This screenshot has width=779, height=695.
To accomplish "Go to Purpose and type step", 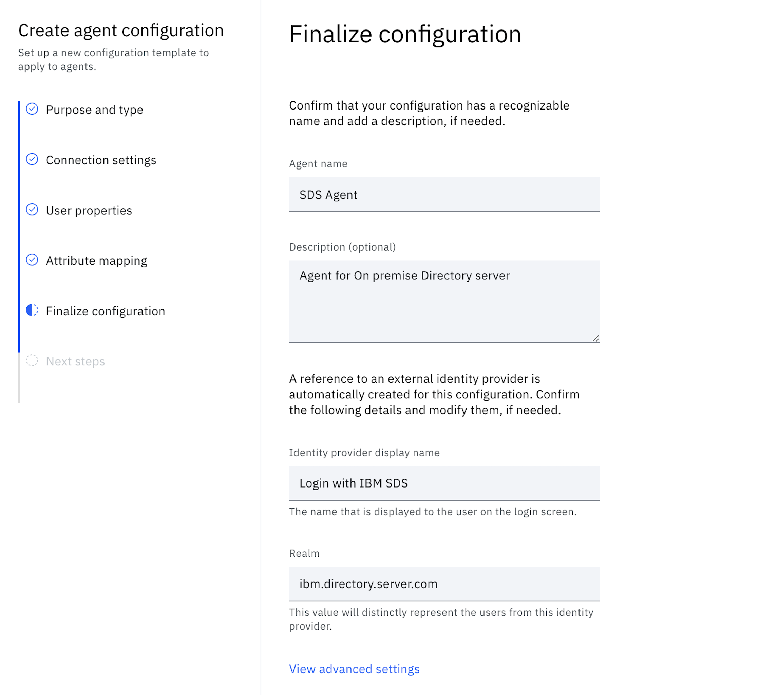I will tap(94, 110).
